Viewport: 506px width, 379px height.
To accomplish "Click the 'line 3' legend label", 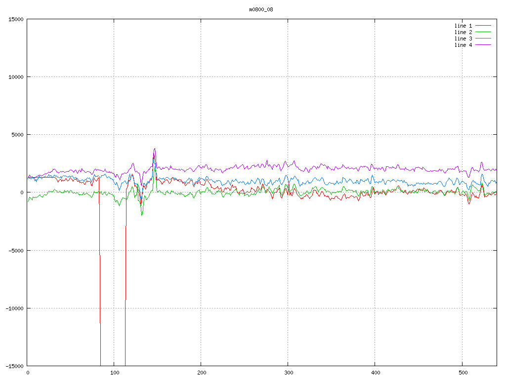I will tap(463, 38).
